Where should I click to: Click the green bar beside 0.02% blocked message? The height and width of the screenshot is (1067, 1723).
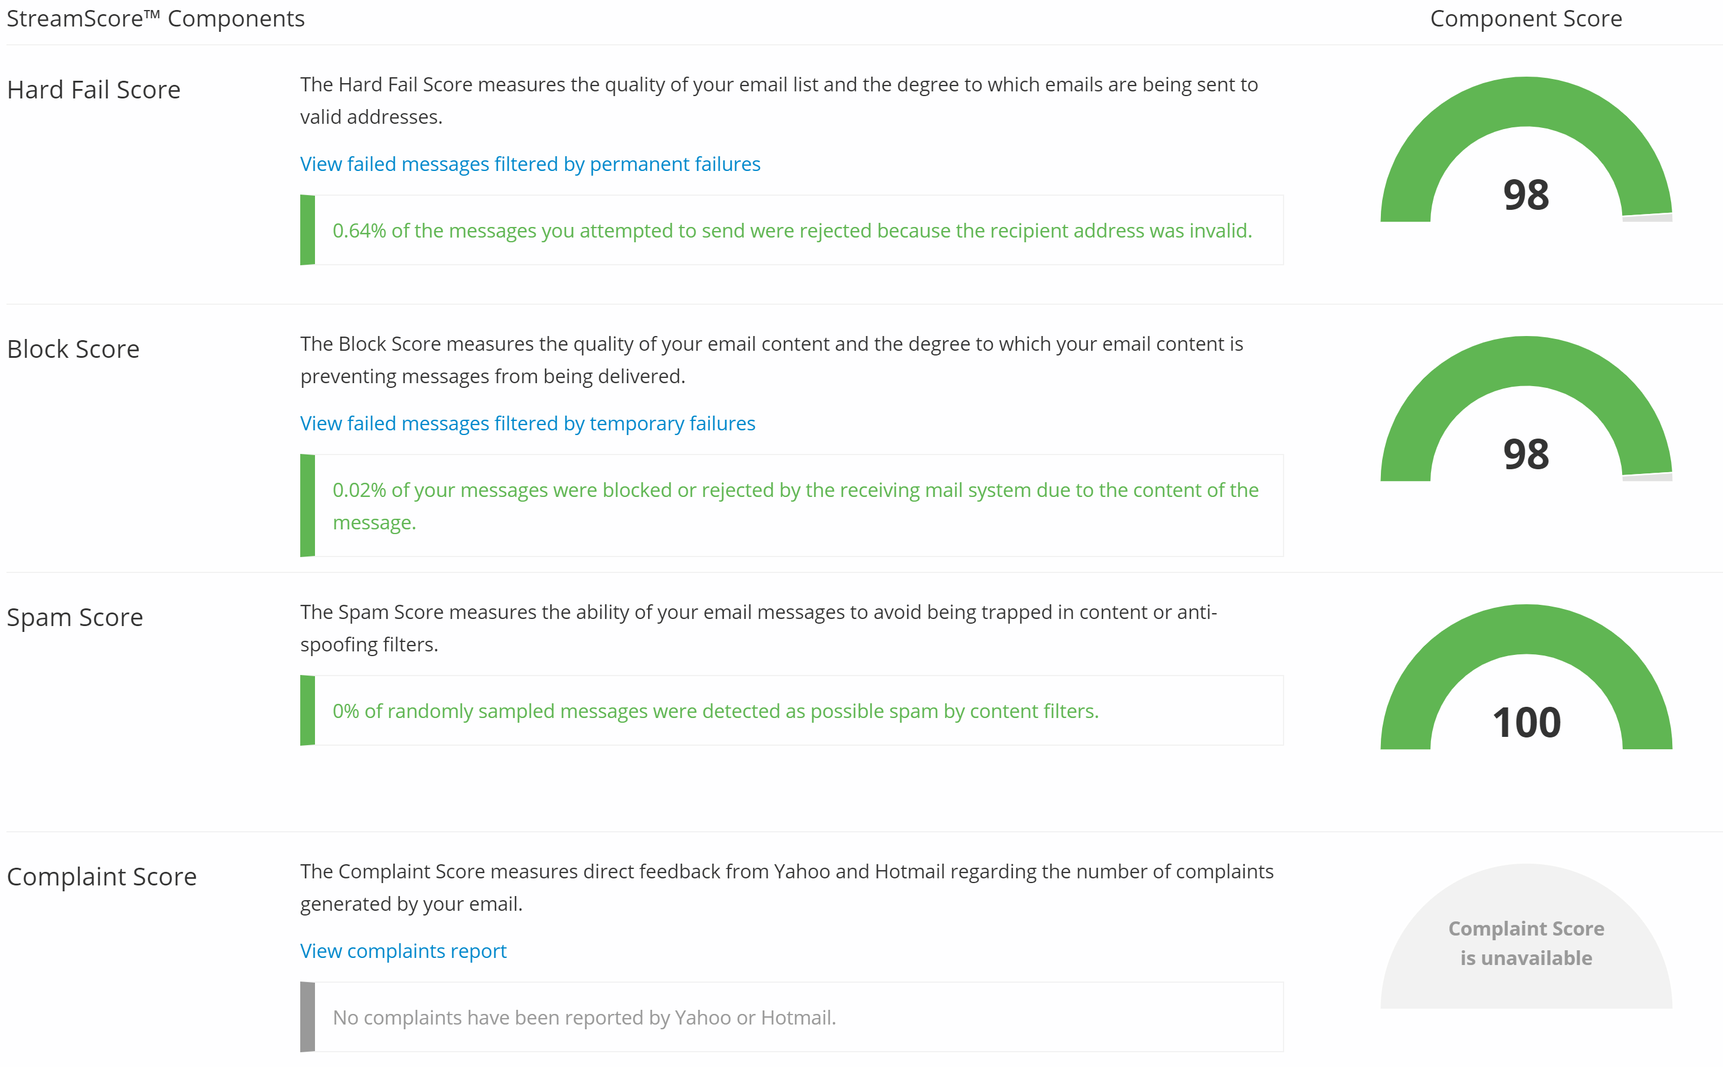pos(307,505)
